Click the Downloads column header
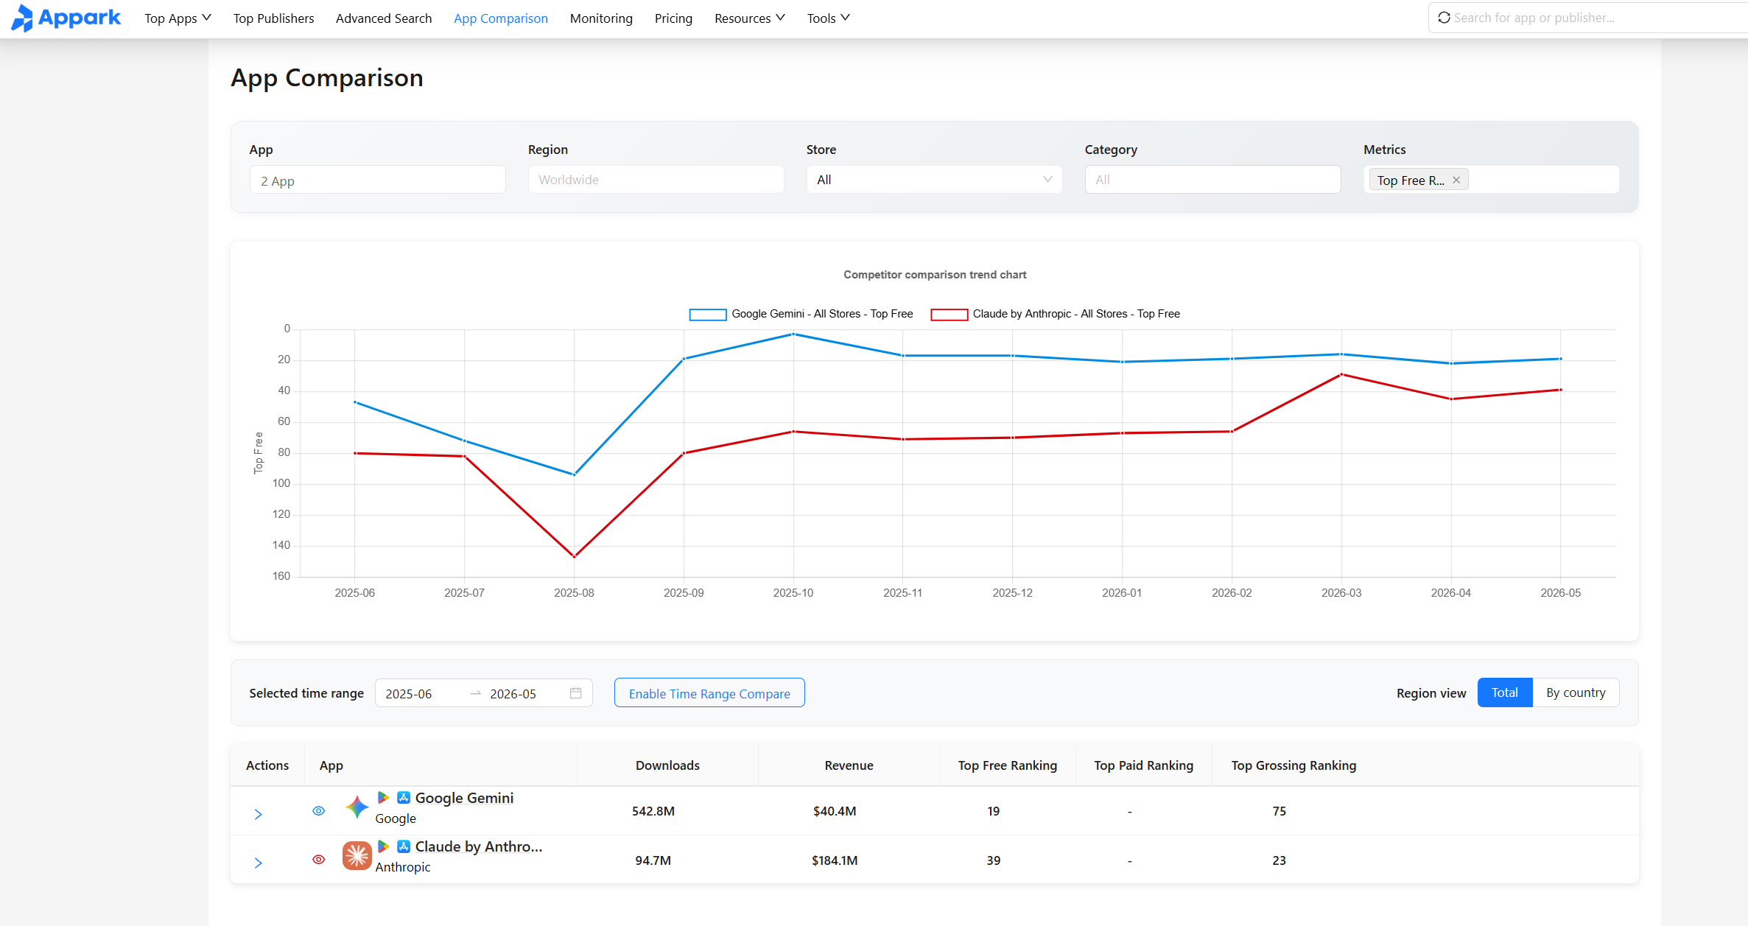The image size is (1748, 926). (x=667, y=765)
